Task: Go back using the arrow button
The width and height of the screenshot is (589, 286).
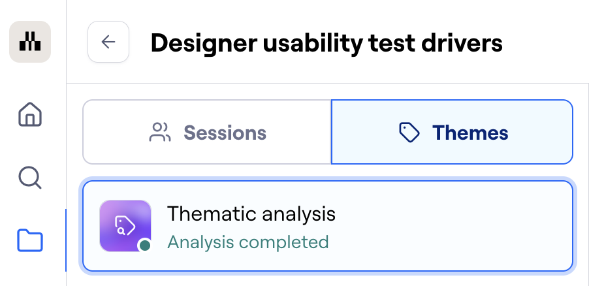Action: 108,42
